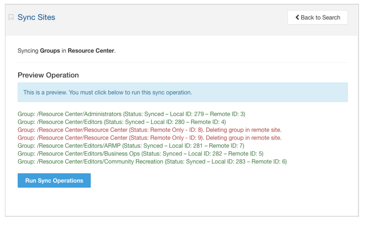This screenshot has width=365, height=225.
Task: Click 'Deleting group in remote site' for ID 9
Action: (243, 138)
